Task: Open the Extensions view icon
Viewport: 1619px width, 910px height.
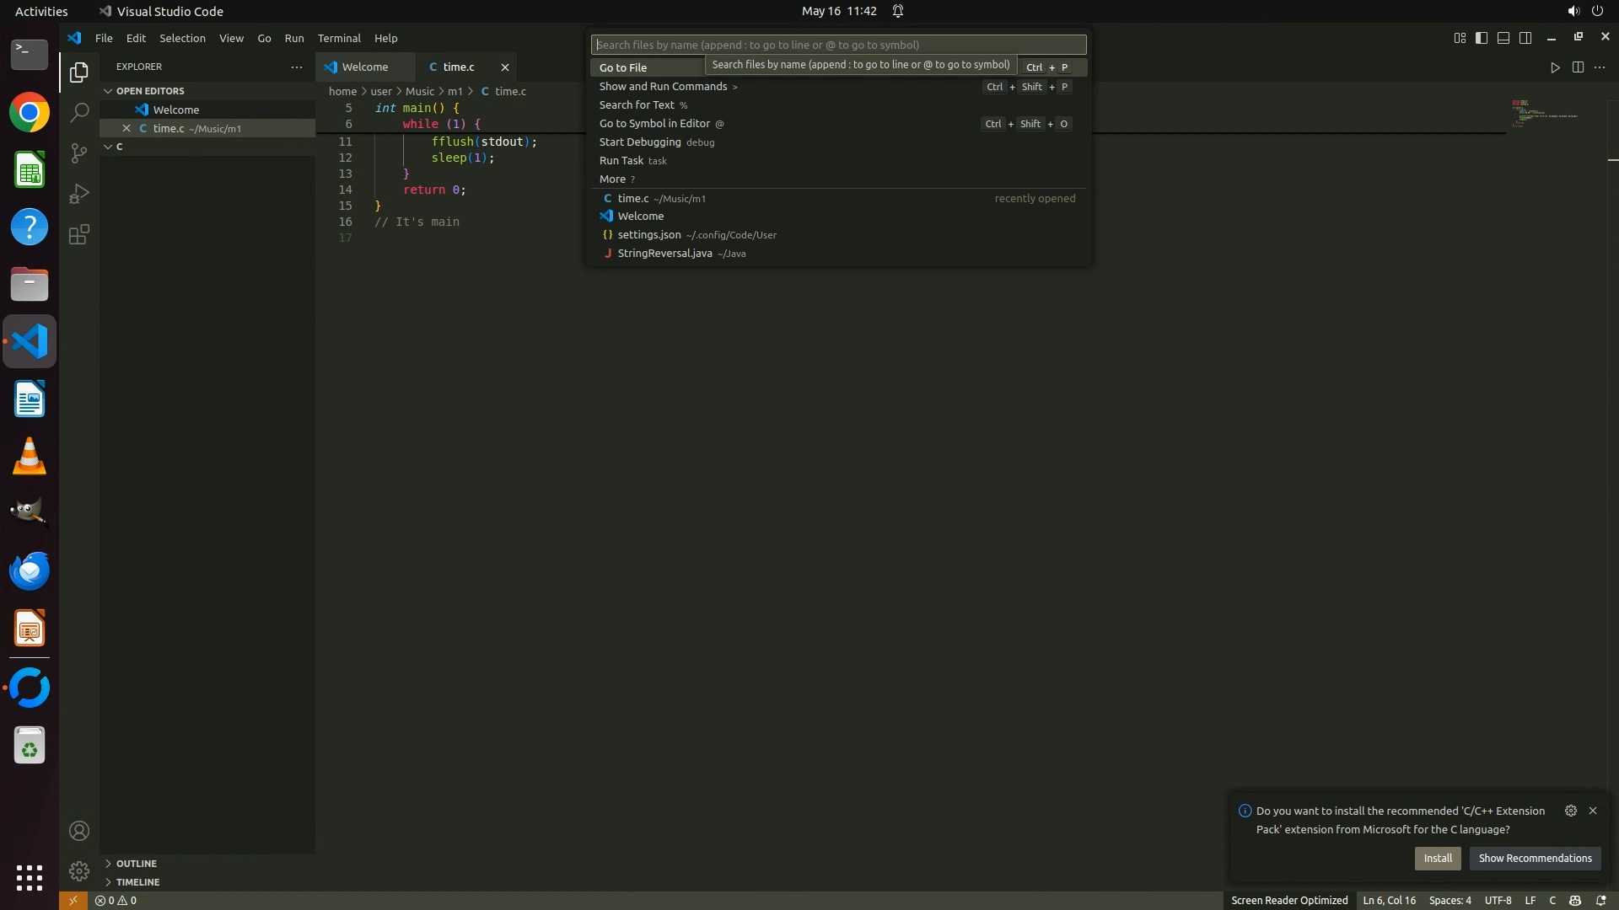Action: (79, 234)
